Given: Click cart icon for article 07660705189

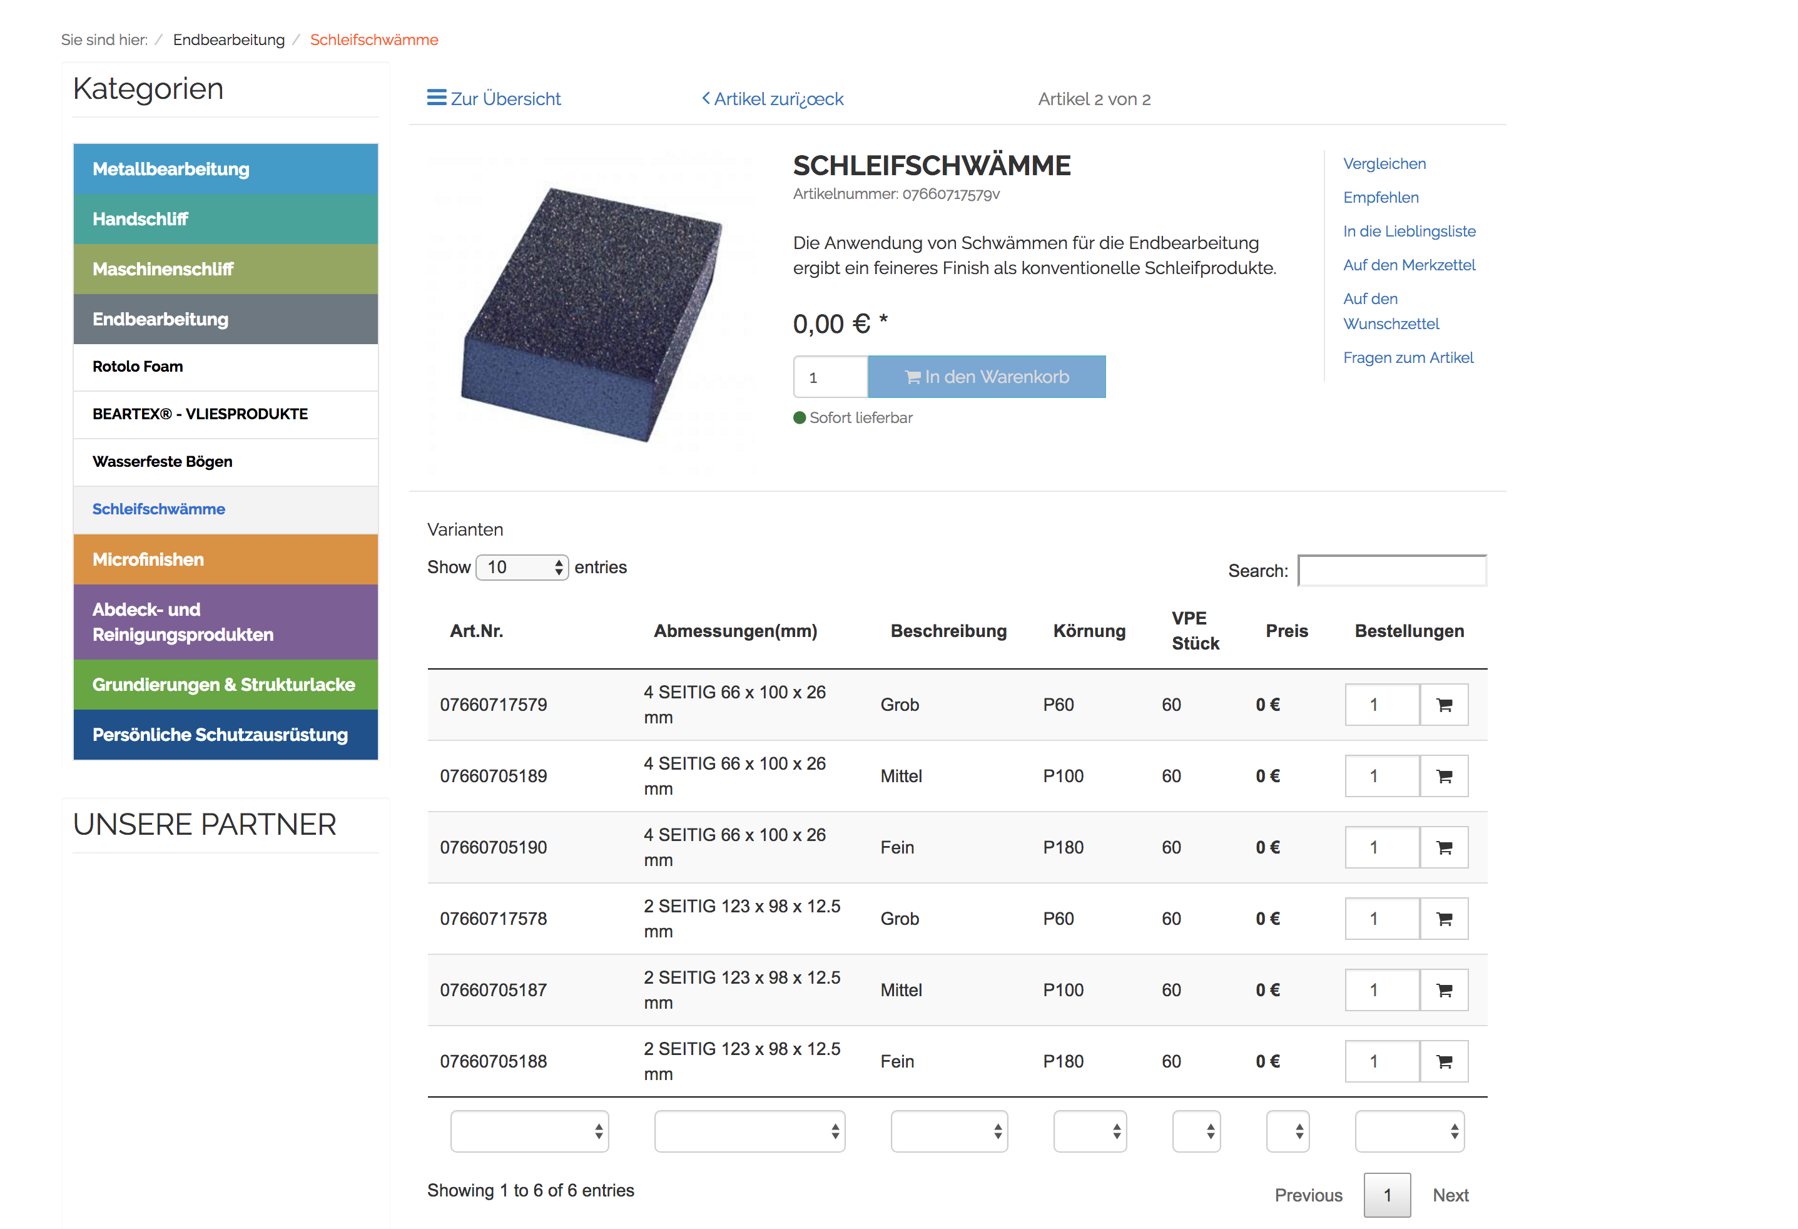Looking at the screenshot, I should pos(1444,776).
